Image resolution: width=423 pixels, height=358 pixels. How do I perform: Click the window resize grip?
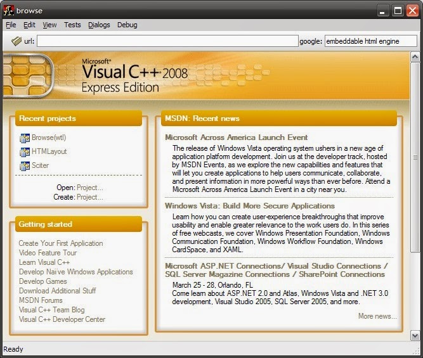(417, 350)
